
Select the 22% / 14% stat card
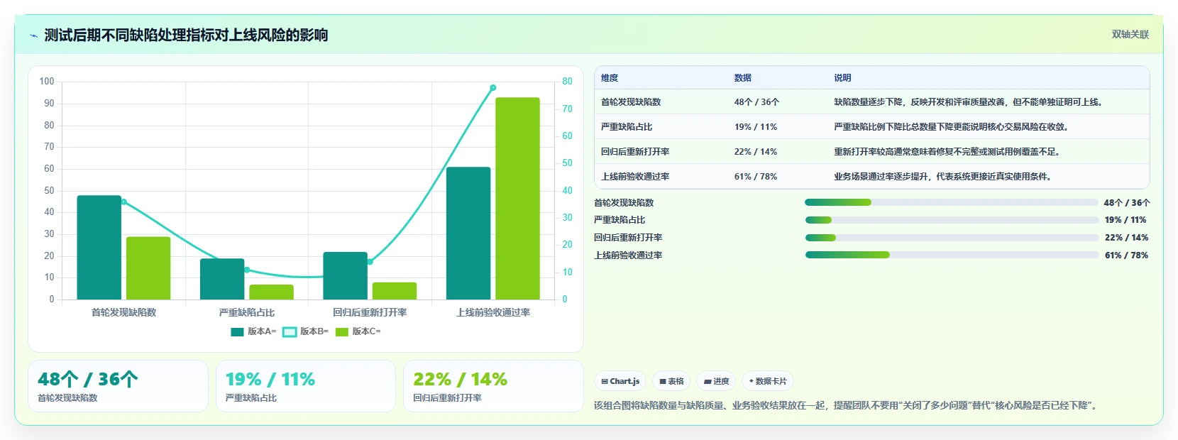(493, 386)
